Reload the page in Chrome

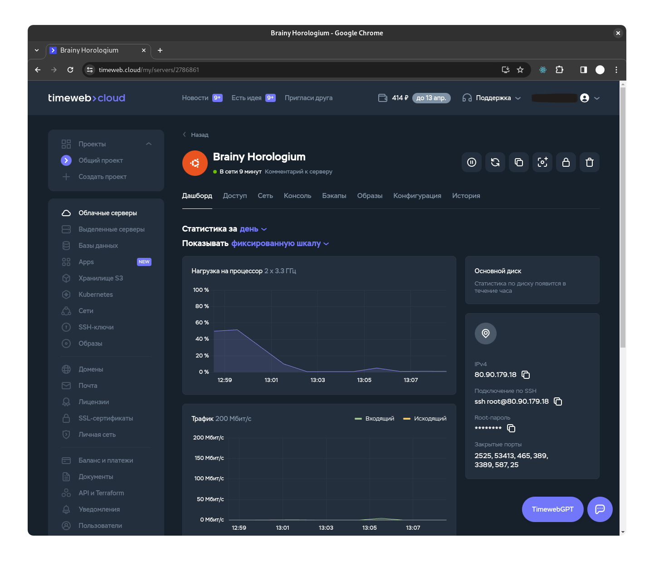[70, 70]
